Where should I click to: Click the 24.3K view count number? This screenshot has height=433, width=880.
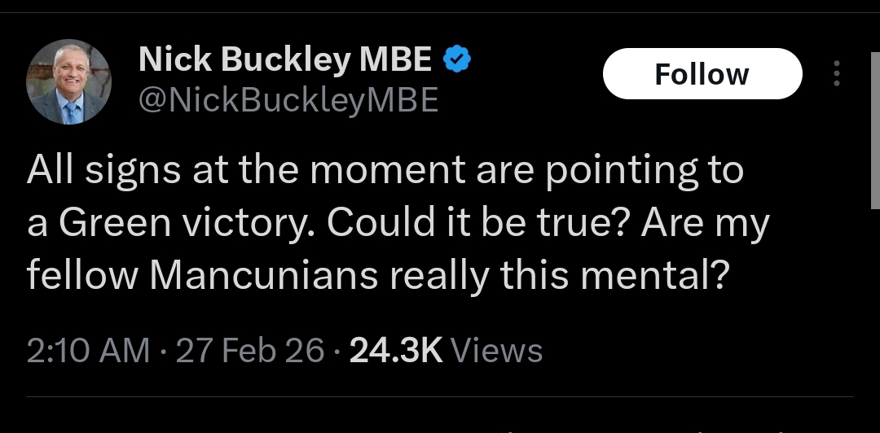pos(395,350)
